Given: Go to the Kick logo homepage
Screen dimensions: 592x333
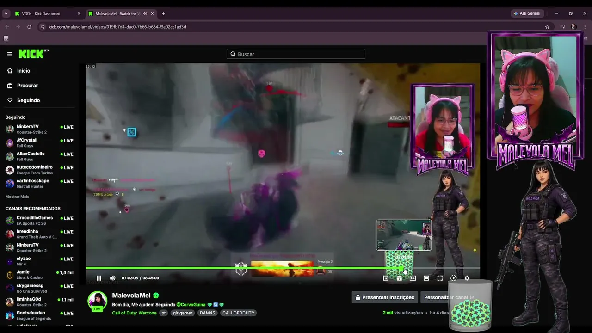Looking at the screenshot, I should (x=34, y=54).
